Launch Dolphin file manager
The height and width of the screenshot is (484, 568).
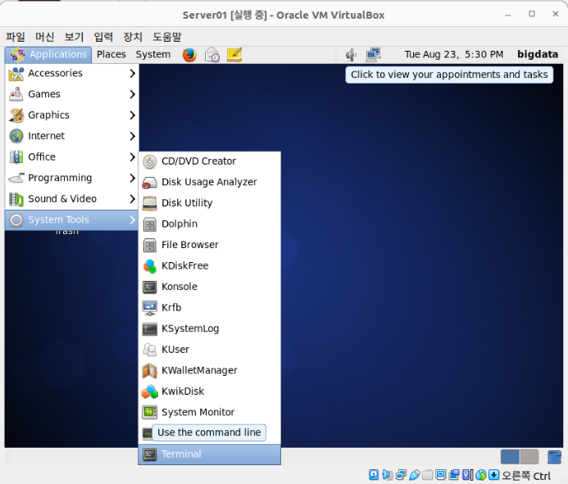[209, 224]
